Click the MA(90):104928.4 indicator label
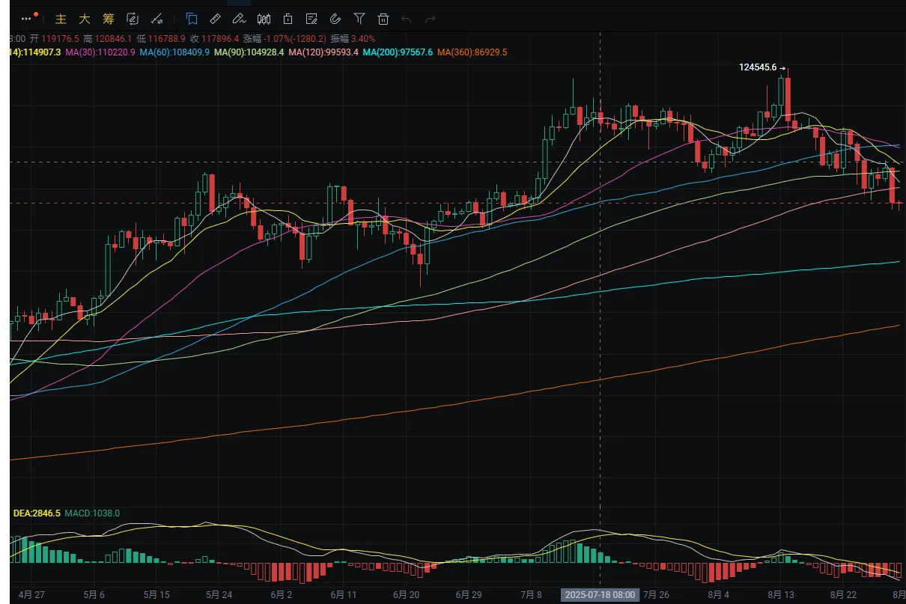 tap(249, 52)
